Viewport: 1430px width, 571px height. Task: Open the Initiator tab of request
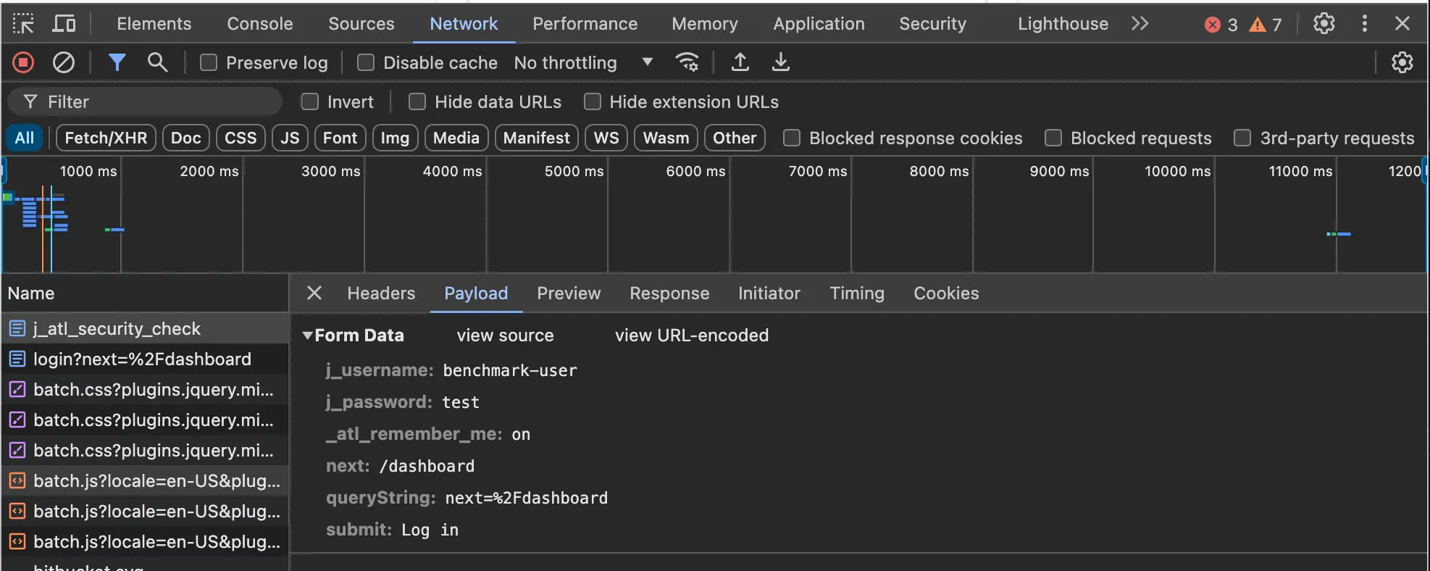[769, 293]
